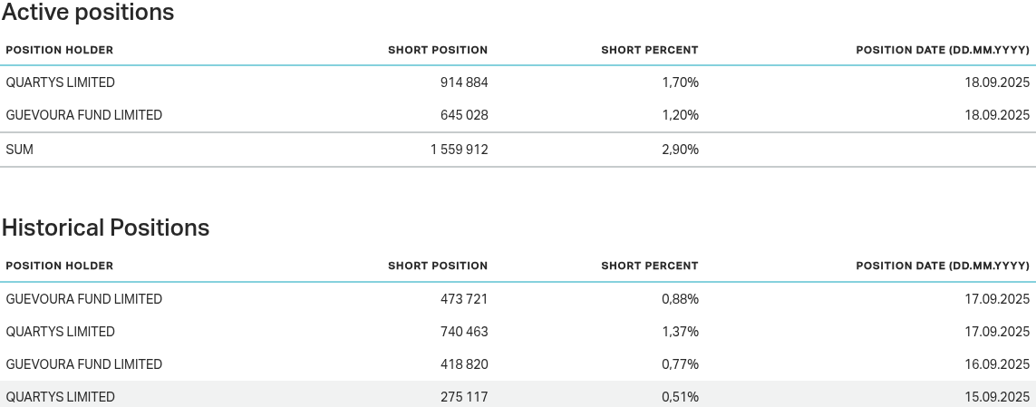Click the 16.09.2025 position date cell
Screen dimensions: 1036x407
[997, 364]
